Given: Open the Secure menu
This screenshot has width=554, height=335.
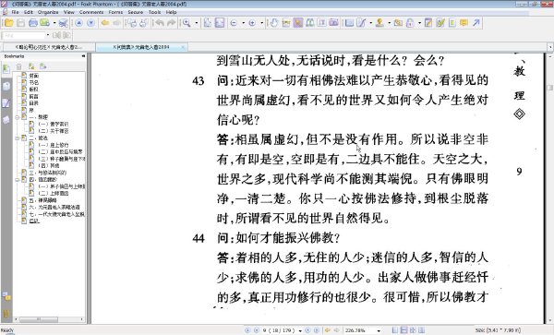Looking at the screenshot, I should pos(136,12).
